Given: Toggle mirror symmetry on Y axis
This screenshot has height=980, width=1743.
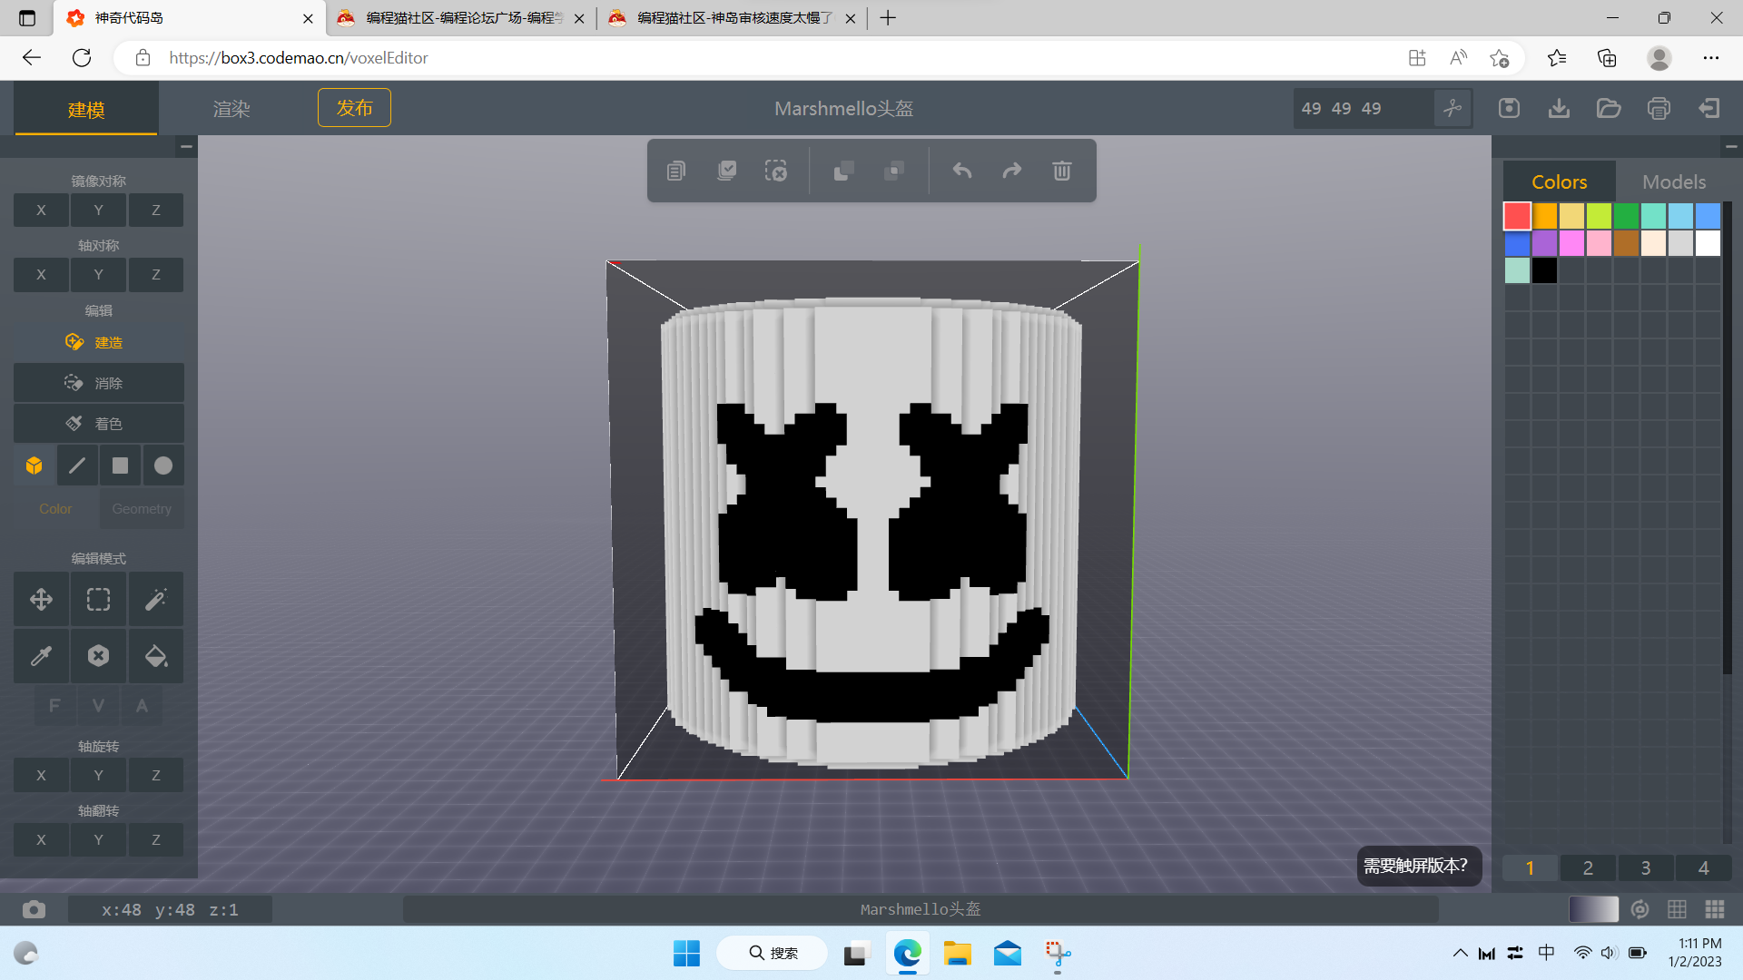Looking at the screenshot, I should 98,211.
